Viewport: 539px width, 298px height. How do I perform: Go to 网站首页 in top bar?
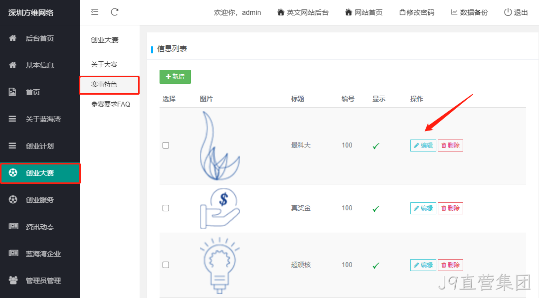pyautogui.click(x=363, y=12)
